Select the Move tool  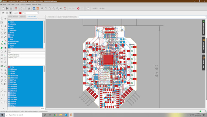[2, 26]
